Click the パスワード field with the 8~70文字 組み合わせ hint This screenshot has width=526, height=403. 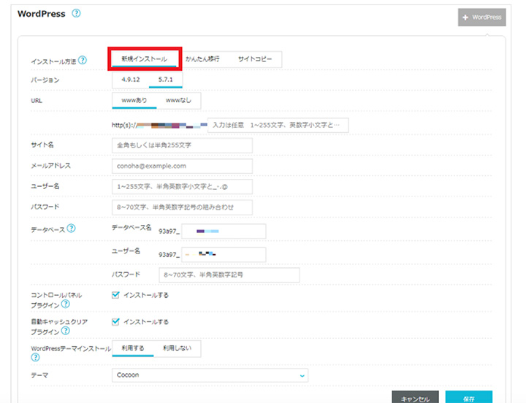coord(182,207)
